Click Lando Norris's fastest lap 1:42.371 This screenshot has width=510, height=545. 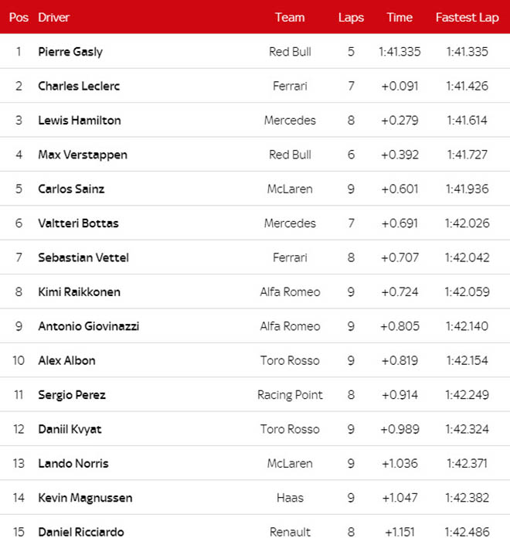click(x=467, y=464)
